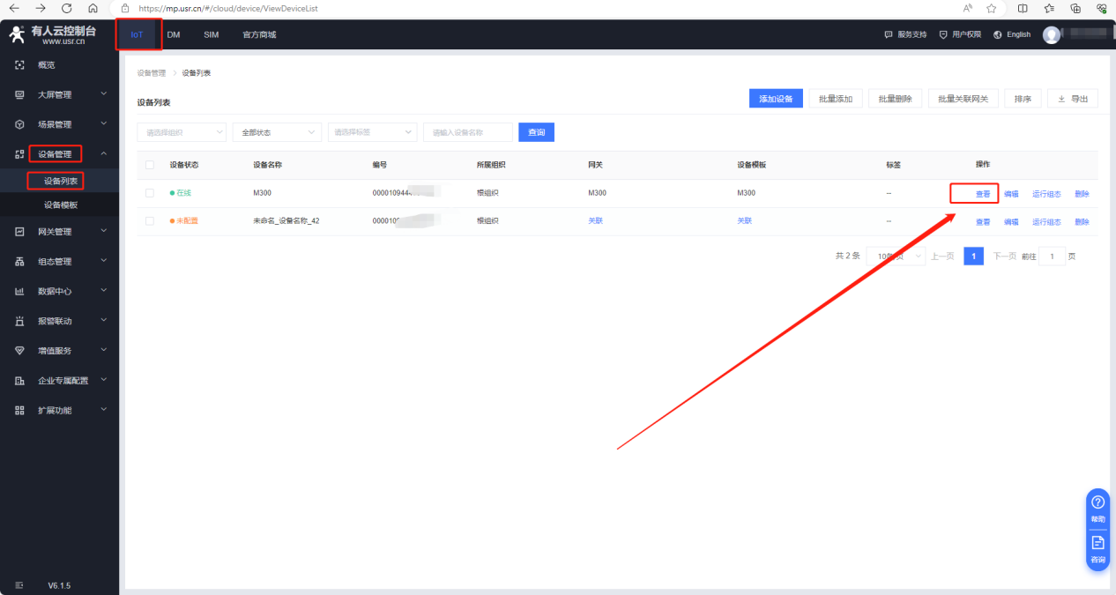The width and height of the screenshot is (1116, 595).
Task: Click 查看 link for the M300 device
Action: click(982, 194)
